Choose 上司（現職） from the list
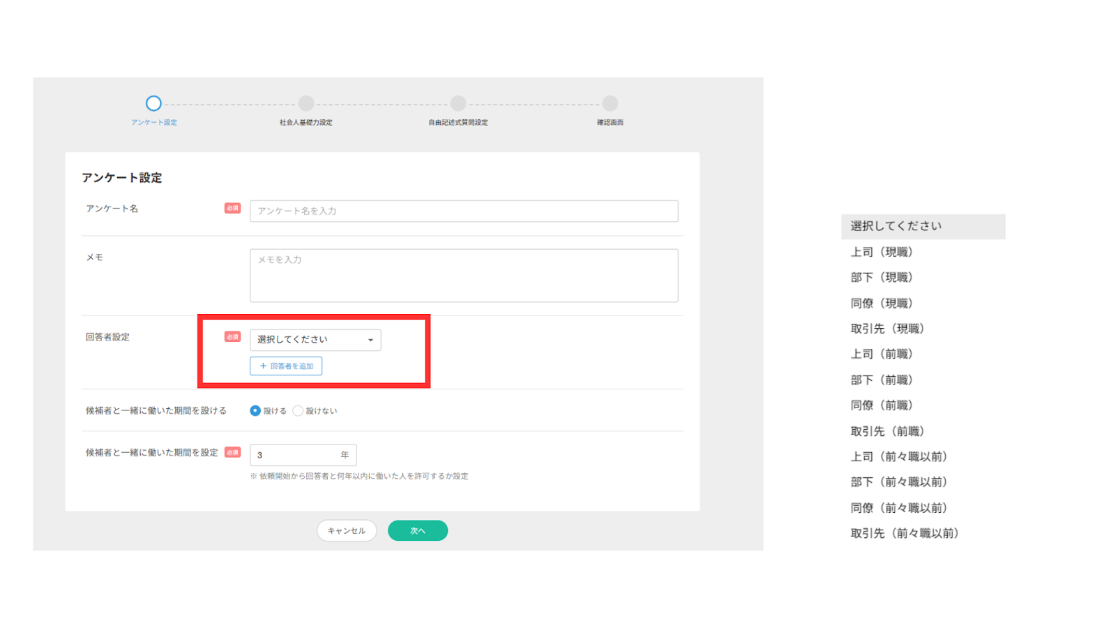 coord(882,252)
